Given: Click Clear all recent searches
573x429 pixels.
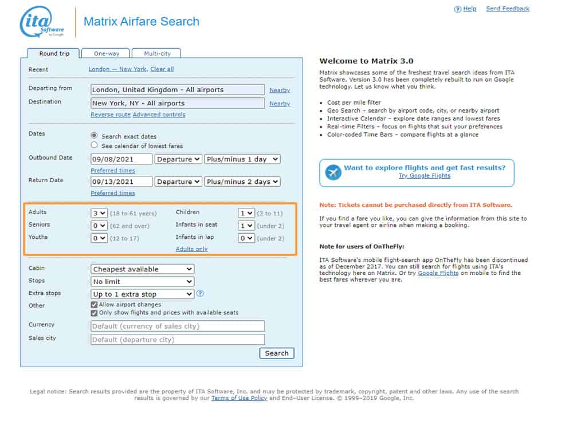Looking at the screenshot, I should click(162, 69).
